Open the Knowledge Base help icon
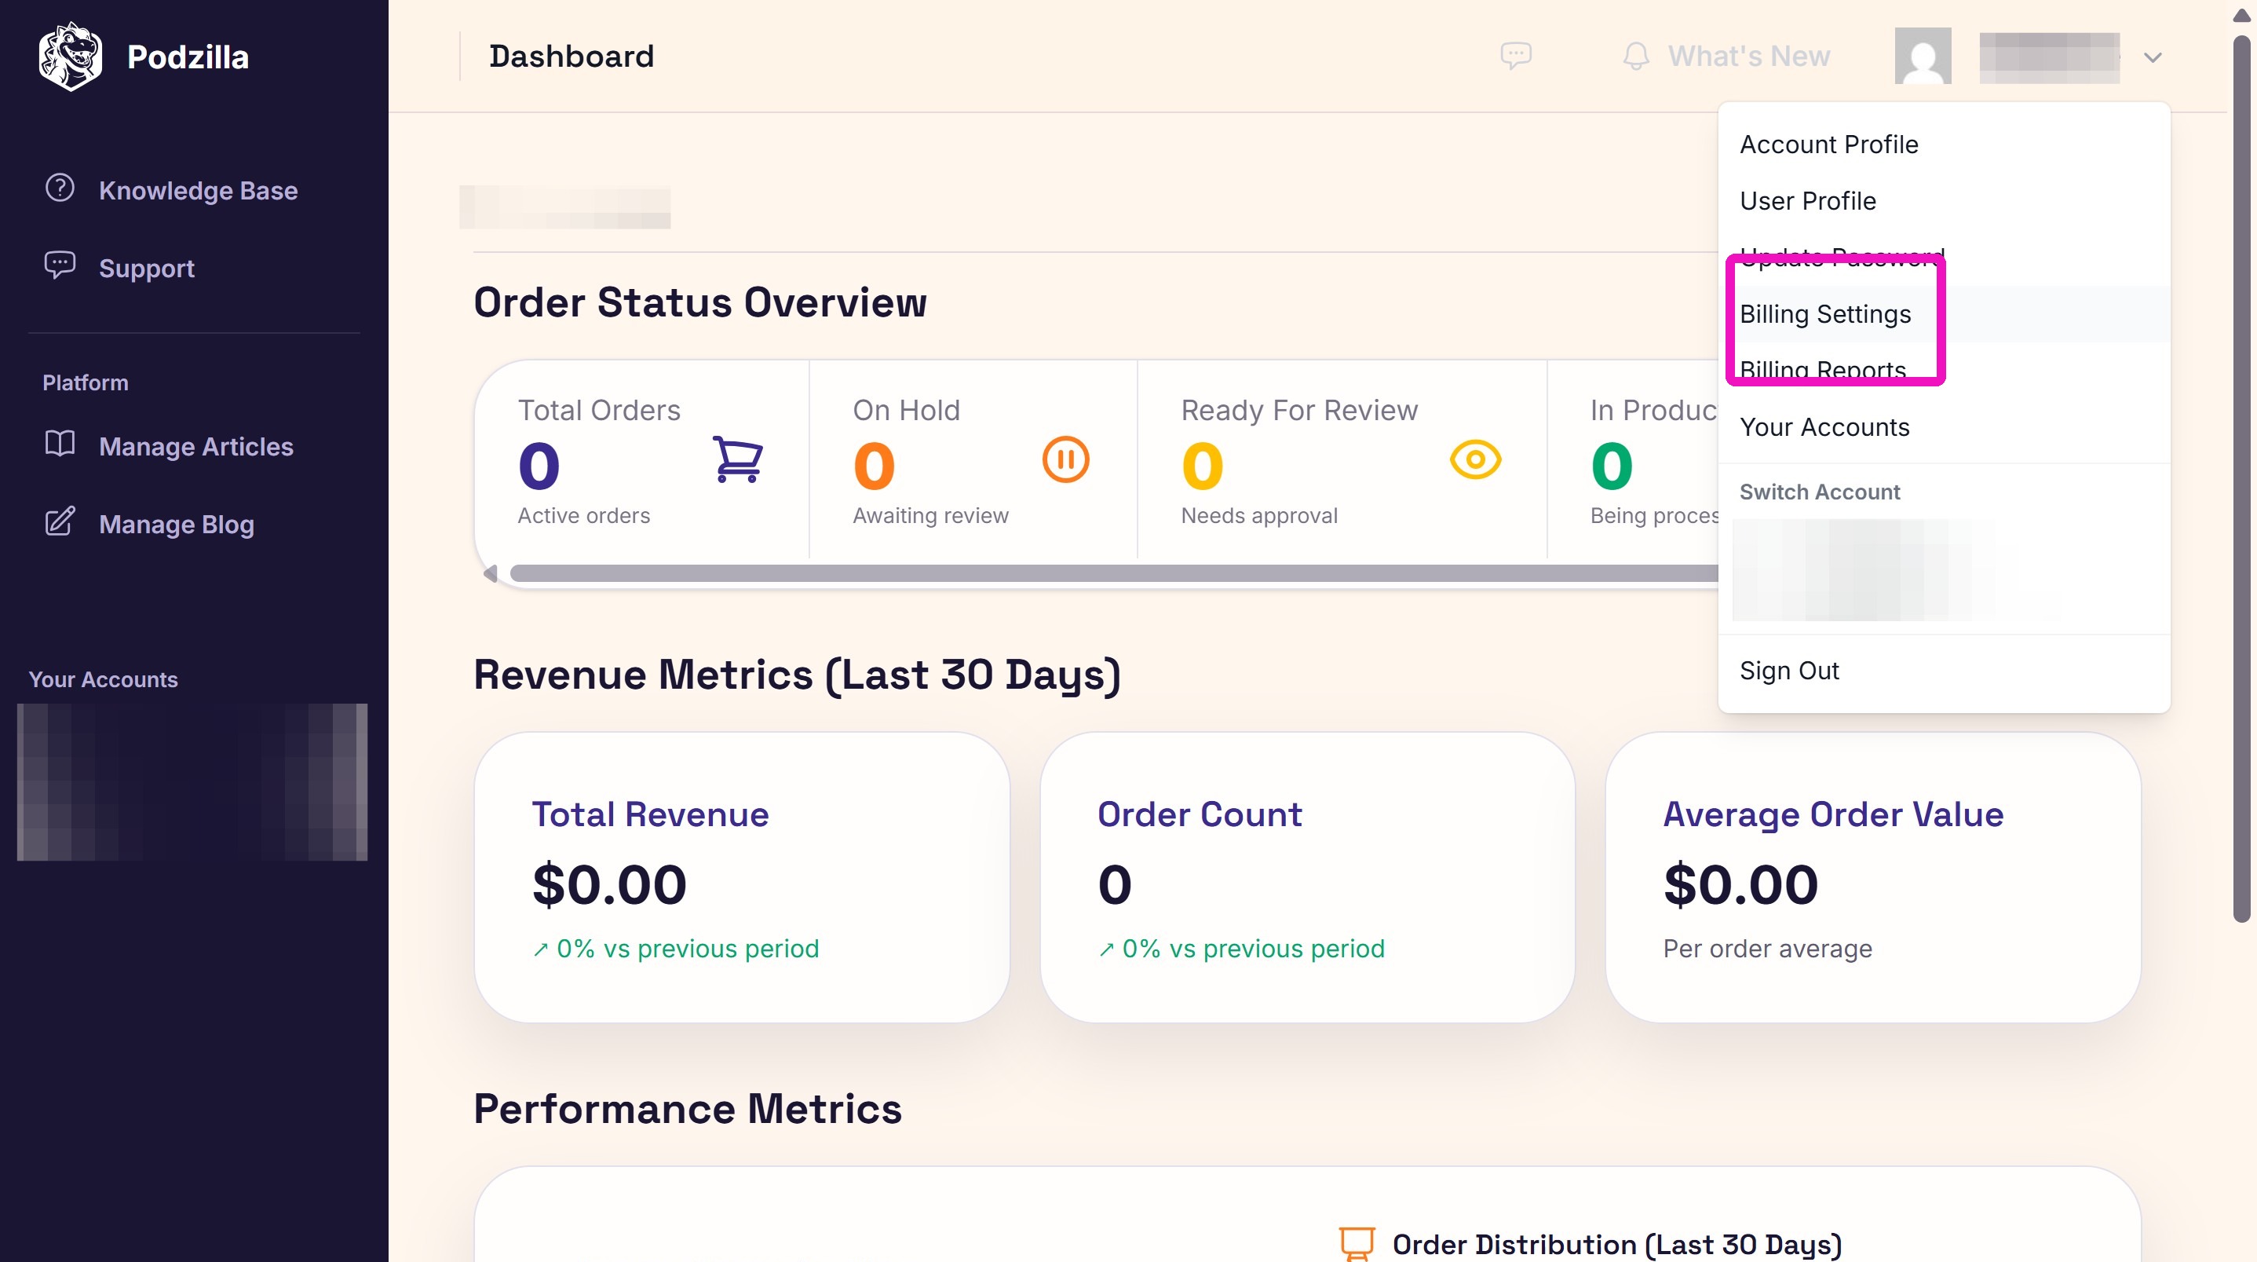Screen dimensions: 2257x1262 [x=60, y=188]
